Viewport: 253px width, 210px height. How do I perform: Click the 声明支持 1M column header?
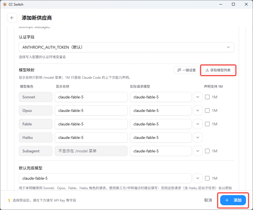[x=213, y=87]
